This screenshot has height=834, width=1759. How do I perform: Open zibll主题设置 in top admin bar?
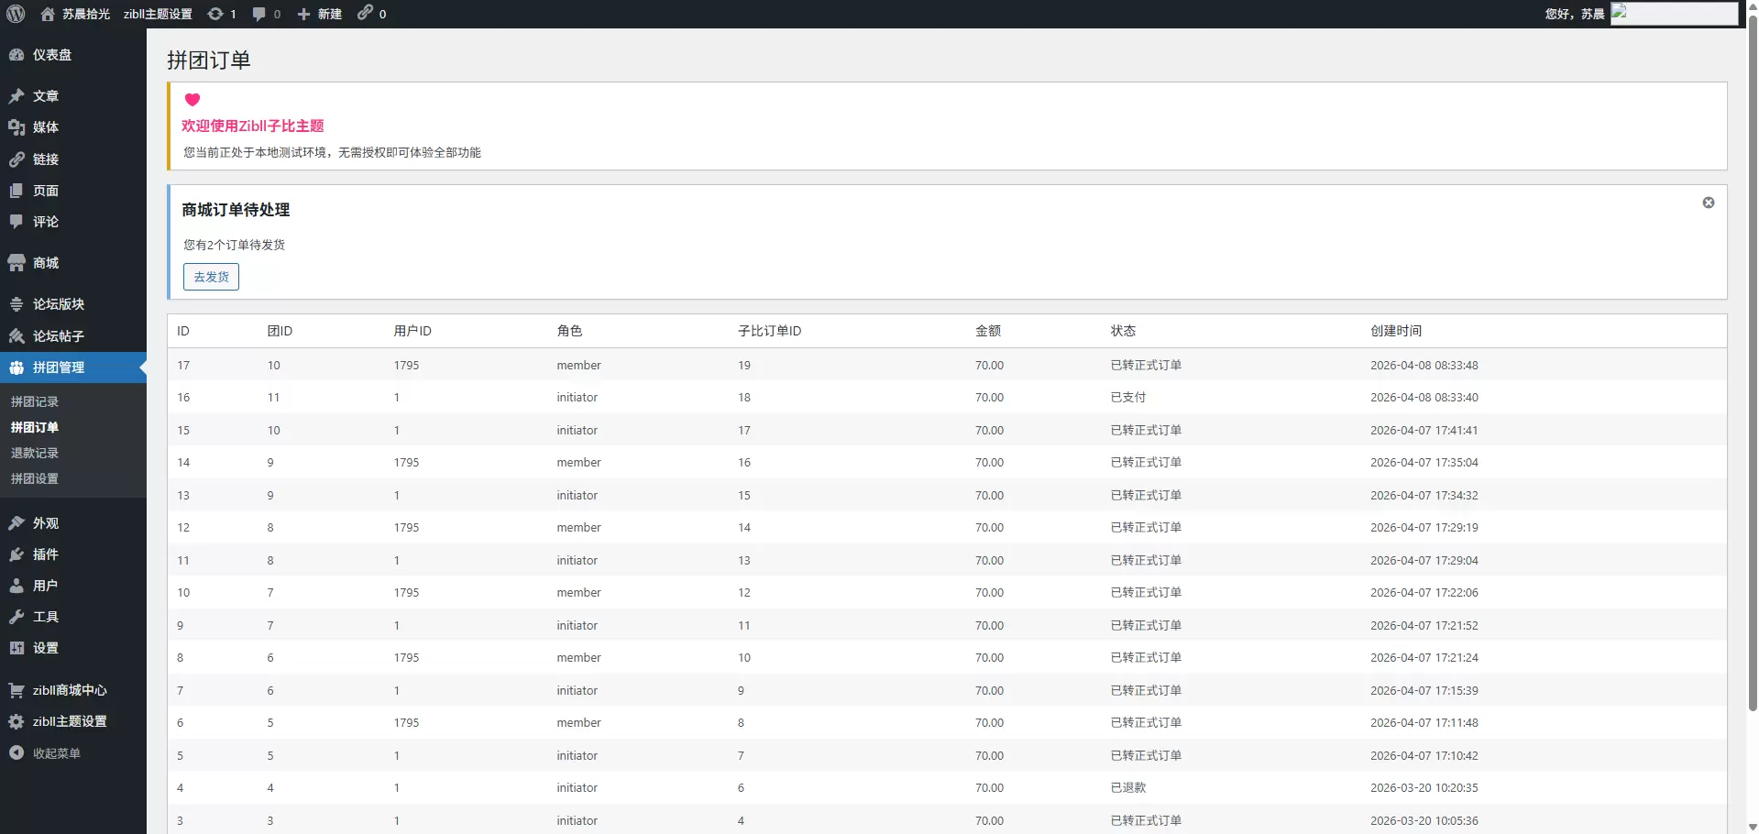click(x=158, y=14)
